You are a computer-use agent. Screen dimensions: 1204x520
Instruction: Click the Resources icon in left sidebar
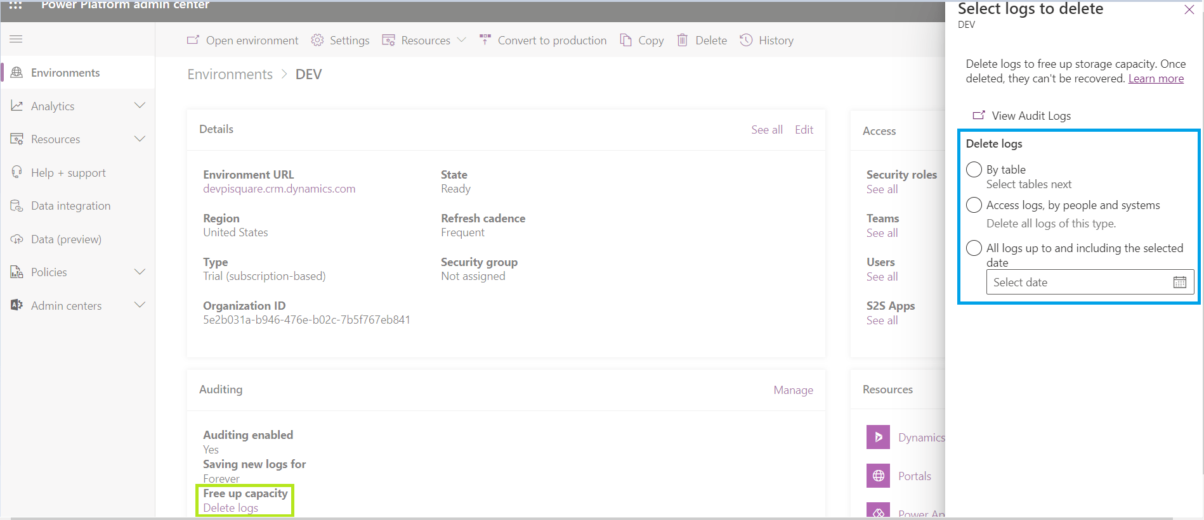click(x=17, y=139)
